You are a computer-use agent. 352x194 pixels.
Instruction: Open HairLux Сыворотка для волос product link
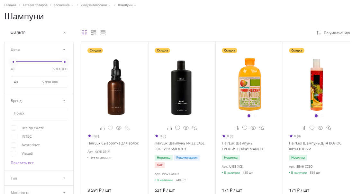click(x=113, y=143)
